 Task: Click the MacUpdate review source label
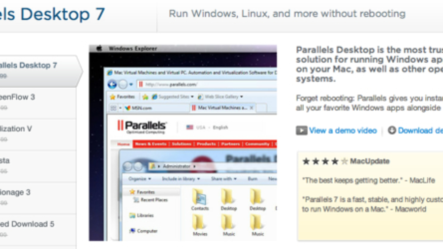370,161
